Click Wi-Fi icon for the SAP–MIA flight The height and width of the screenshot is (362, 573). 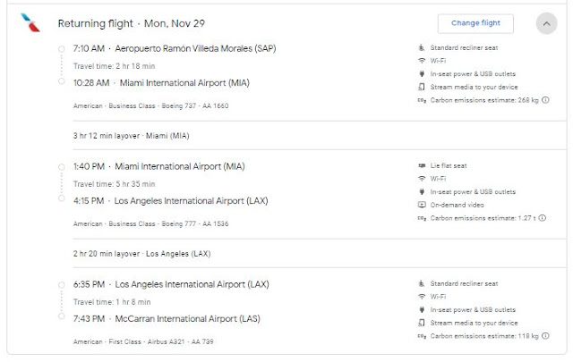pyautogui.click(x=422, y=61)
